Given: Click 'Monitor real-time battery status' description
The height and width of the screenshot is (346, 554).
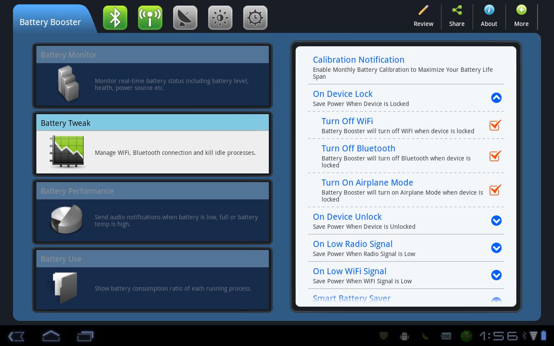Looking at the screenshot, I should tap(172, 84).
